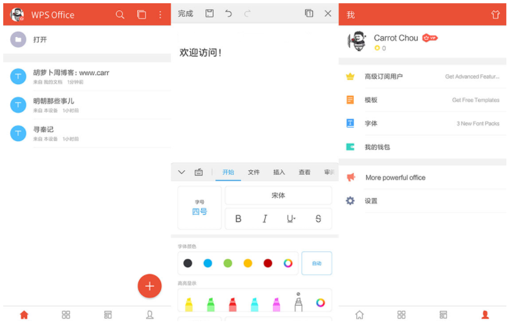The width and height of the screenshot is (518, 336).
Task: Open 高级订阅用户 premium row
Action: [422, 77]
